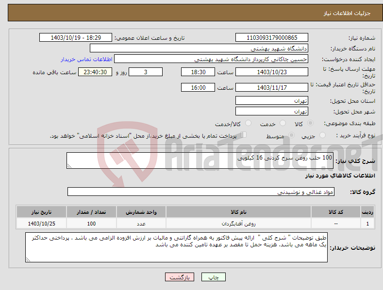Click the validity time field 16:00
Image resolution: width=383 pixels, height=290 pixels.
point(198,87)
